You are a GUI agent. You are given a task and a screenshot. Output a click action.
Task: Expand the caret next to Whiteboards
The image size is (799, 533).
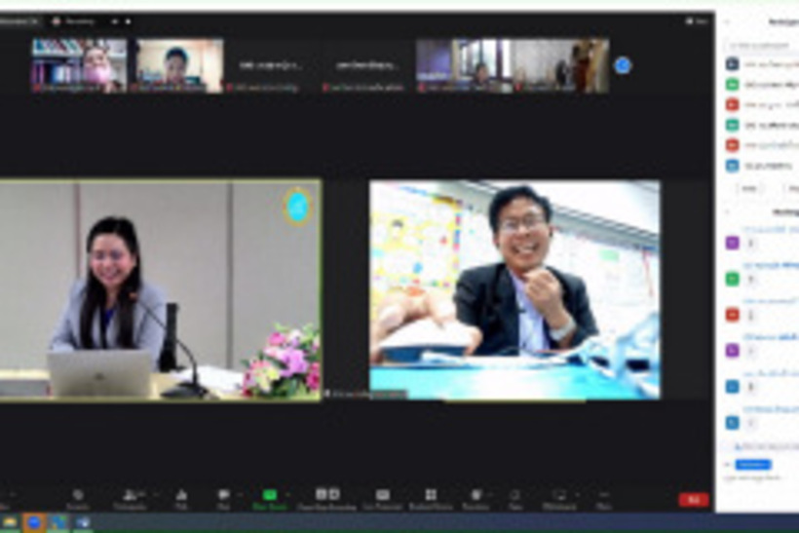click(x=578, y=495)
